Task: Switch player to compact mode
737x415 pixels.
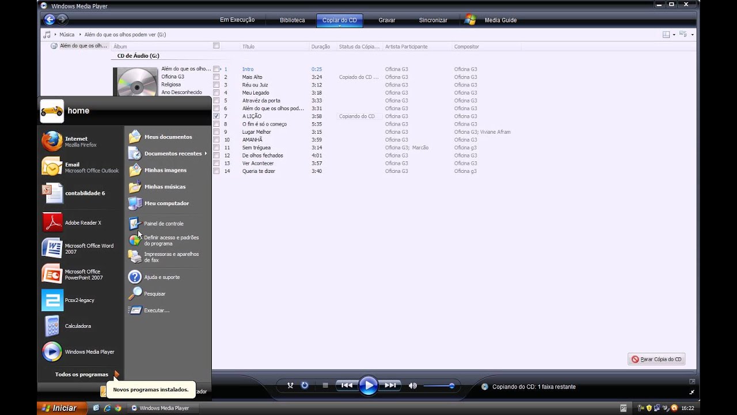Action: click(x=692, y=392)
